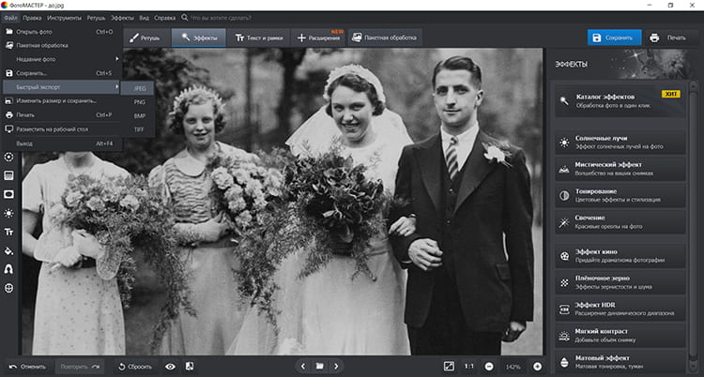Select the fill bucket tool

pos(8,250)
